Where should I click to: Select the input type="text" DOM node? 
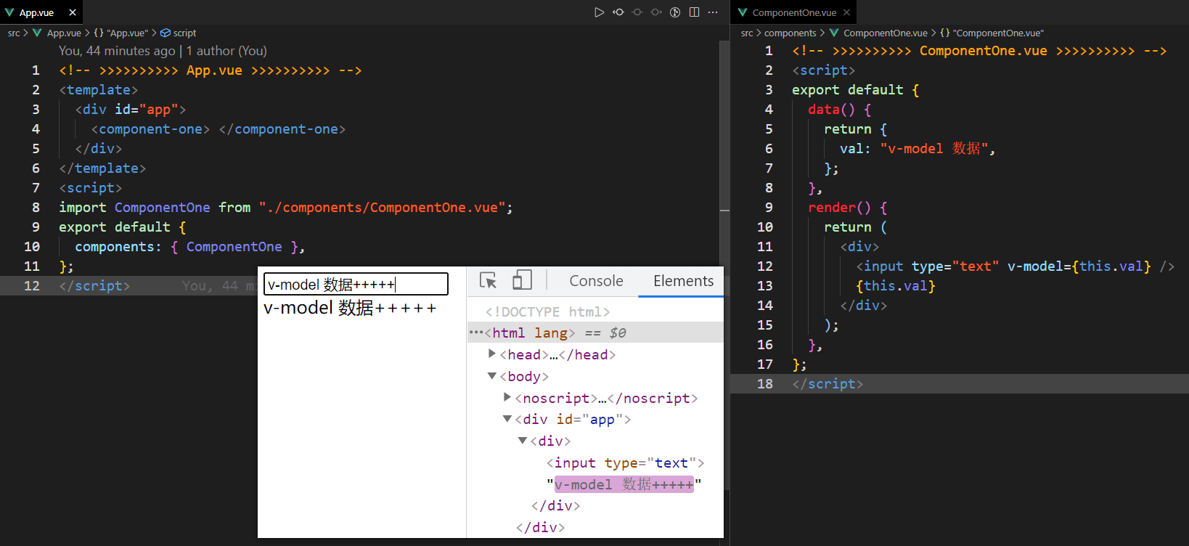tap(625, 463)
